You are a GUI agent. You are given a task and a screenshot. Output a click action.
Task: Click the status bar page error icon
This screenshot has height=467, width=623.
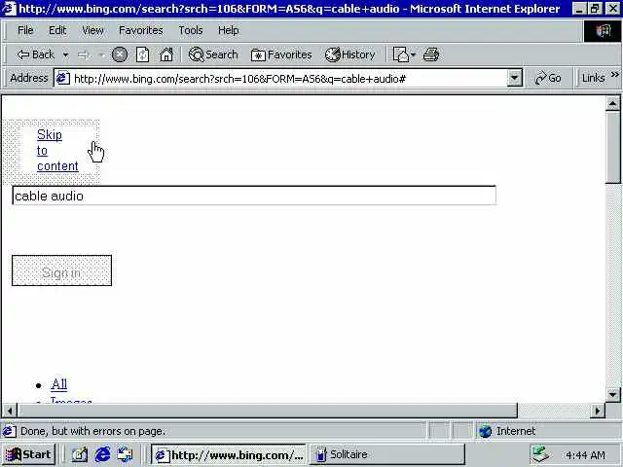coord(10,431)
